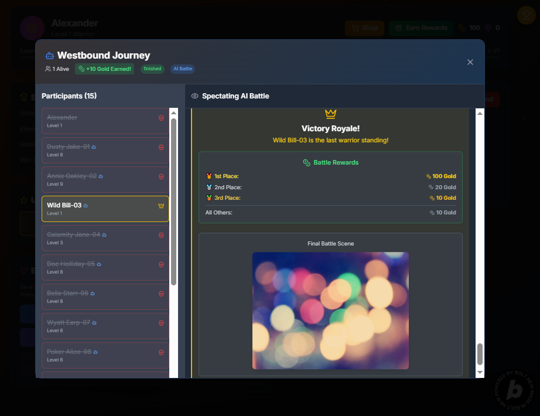
Task: Click Alexander's avatar in the background page
Action: pos(32,28)
